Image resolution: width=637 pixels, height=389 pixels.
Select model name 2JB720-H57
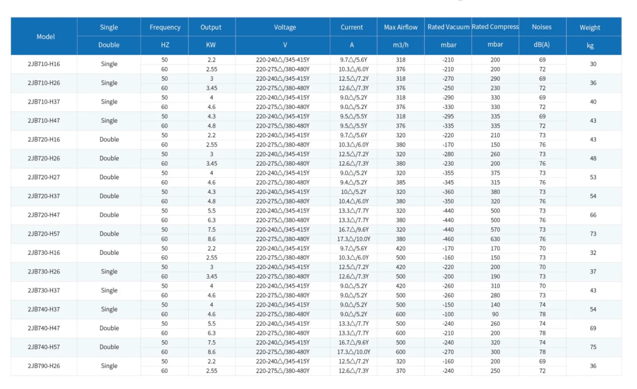point(44,234)
